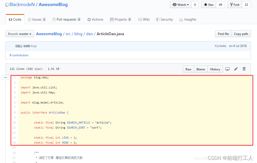Open the Pull requests tab
Image resolution: width=257 pixels, height=163 pixels.
pyautogui.click(x=67, y=19)
